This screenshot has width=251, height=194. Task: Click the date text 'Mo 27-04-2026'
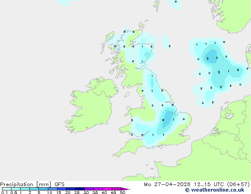click(167, 184)
